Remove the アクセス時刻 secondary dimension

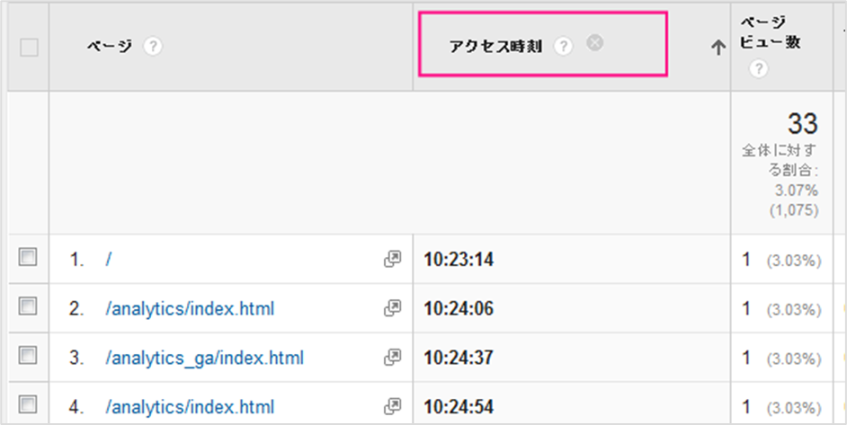594,42
